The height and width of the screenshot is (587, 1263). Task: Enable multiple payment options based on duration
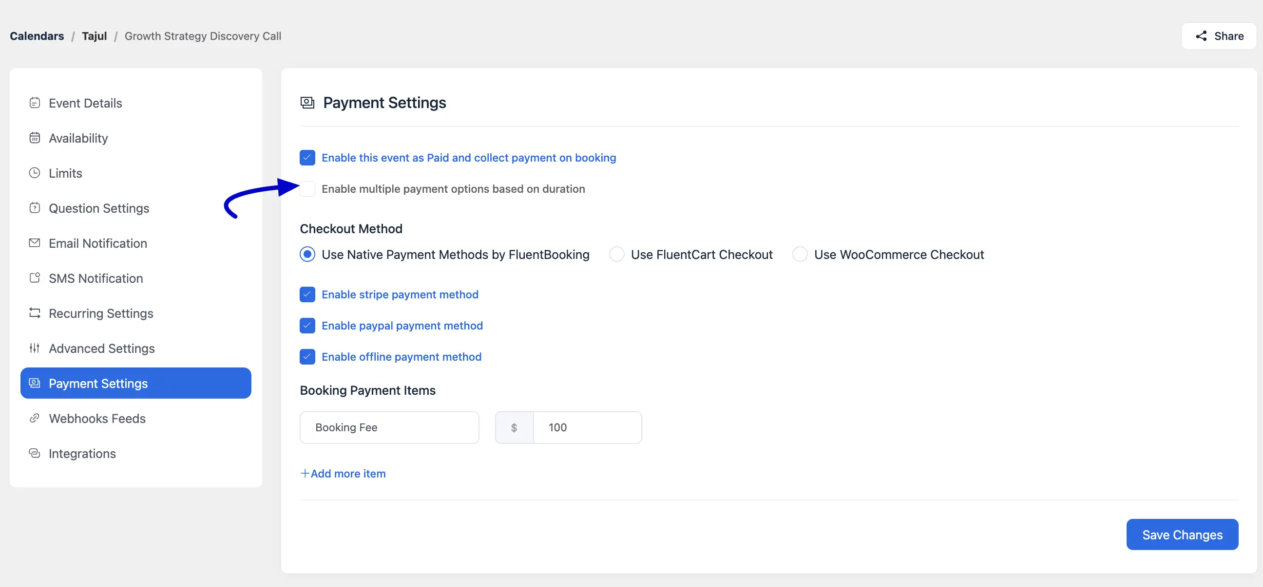point(307,188)
